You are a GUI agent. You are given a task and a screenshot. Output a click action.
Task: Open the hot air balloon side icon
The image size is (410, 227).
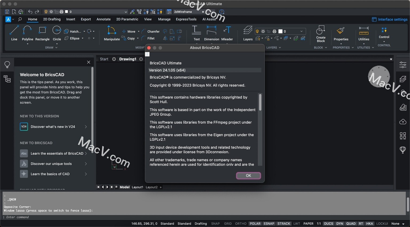click(403, 150)
